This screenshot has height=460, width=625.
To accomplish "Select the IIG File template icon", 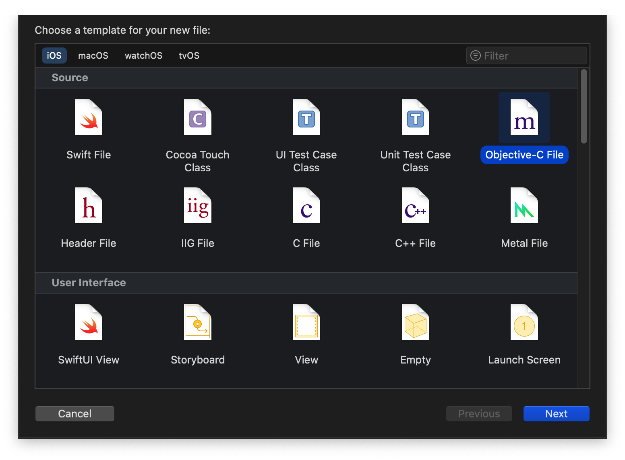I will point(198,205).
